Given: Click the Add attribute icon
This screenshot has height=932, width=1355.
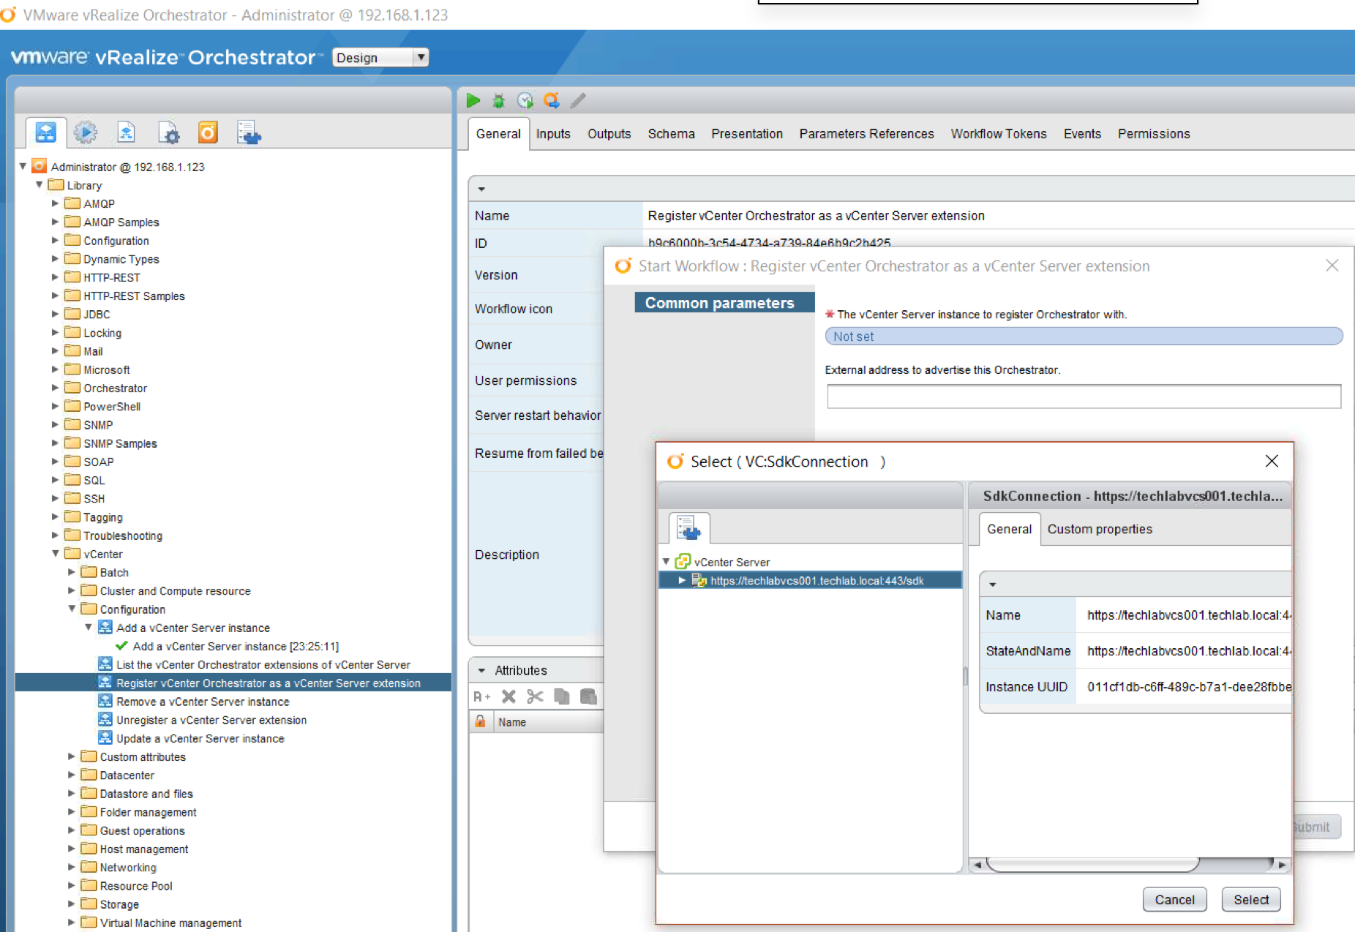Looking at the screenshot, I should click(x=482, y=696).
